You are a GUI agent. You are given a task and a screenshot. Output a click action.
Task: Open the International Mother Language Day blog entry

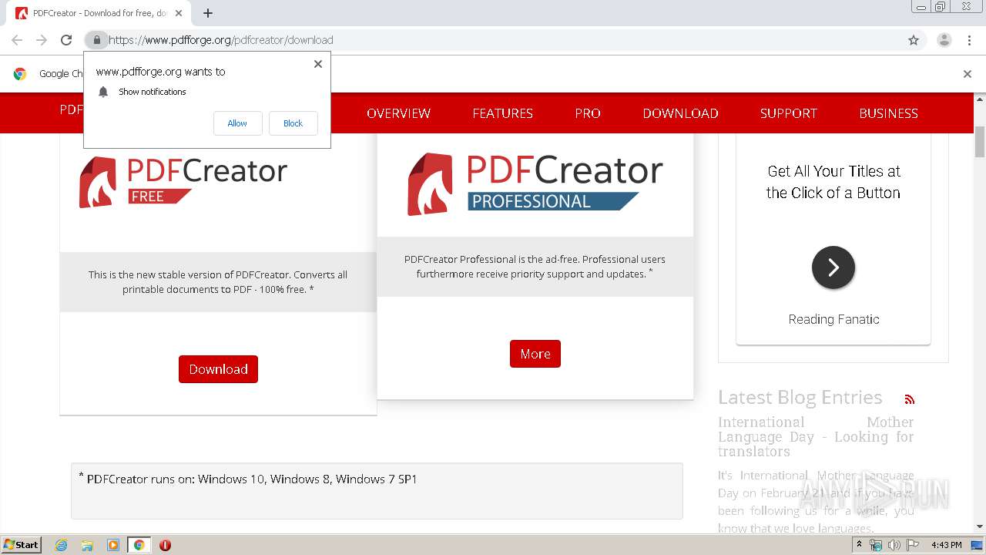[816, 436]
